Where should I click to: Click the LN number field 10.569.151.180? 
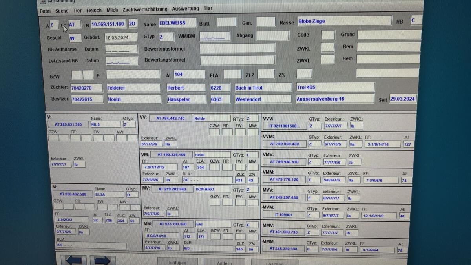click(x=108, y=24)
